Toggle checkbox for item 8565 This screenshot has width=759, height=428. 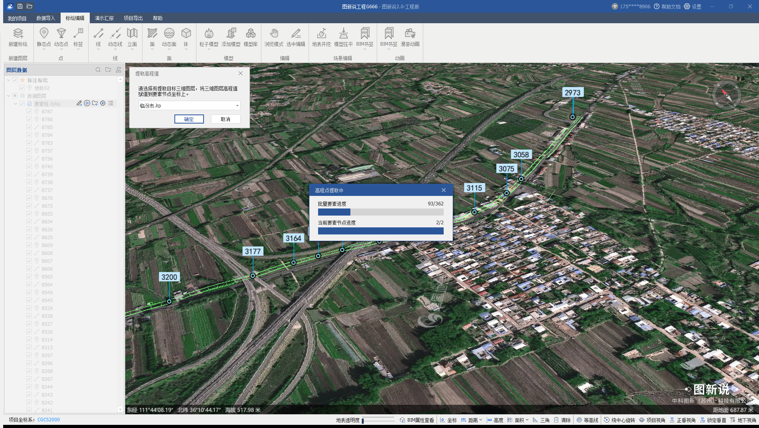pyautogui.click(x=29, y=277)
